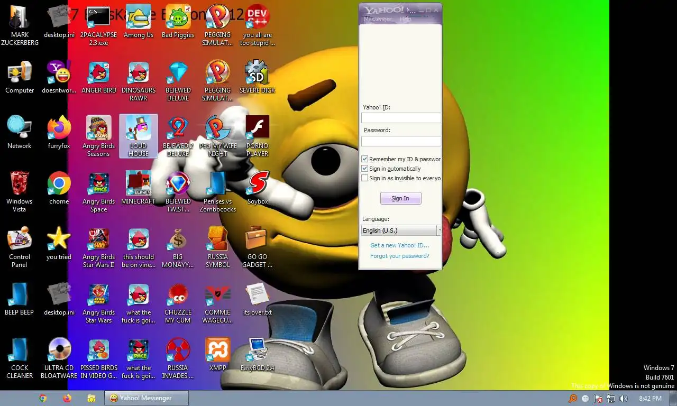677x406 pixels.
Task: Select the Angry Birds Star Wars icon
Action: pos(98,303)
